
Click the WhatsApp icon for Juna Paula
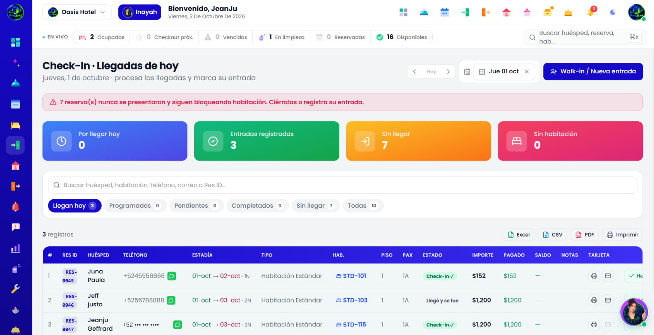pyautogui.click(x=172, y=276)
